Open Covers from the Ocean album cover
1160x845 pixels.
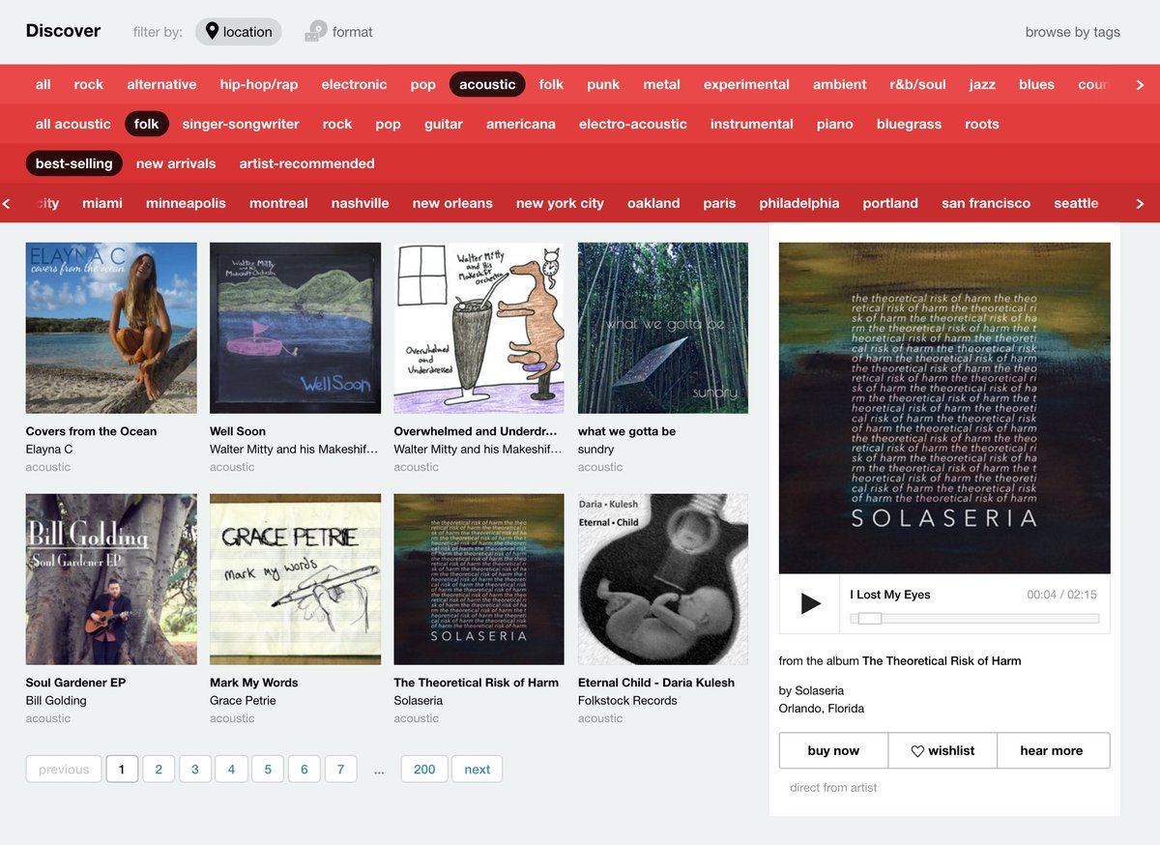click(111, 328)
